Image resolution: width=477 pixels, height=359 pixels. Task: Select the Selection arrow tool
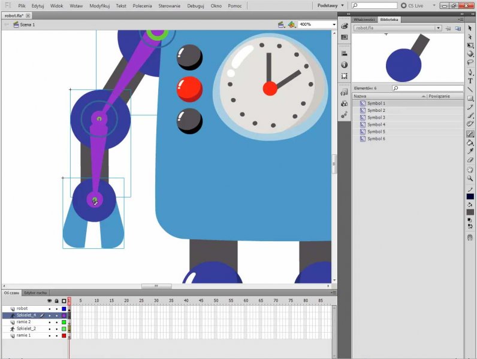(470, 28)
